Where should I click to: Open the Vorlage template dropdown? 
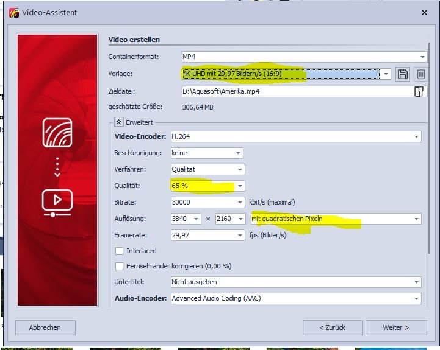pyautogui.click(x=385, y=74)
